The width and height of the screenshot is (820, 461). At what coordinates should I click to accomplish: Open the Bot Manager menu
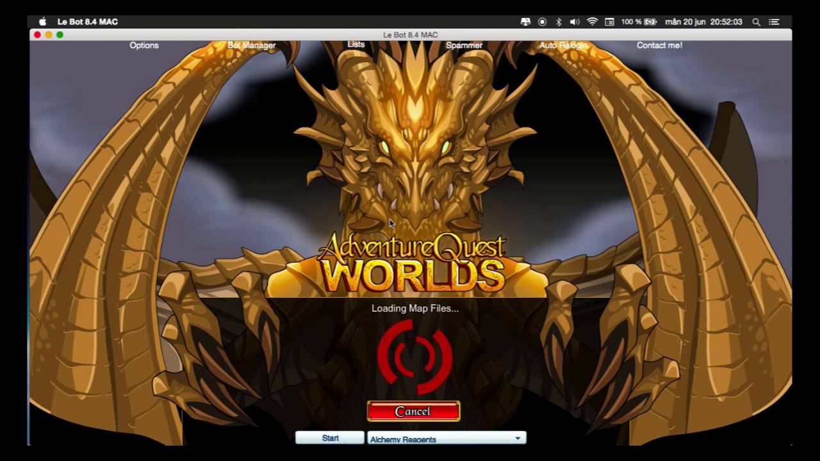252,45
